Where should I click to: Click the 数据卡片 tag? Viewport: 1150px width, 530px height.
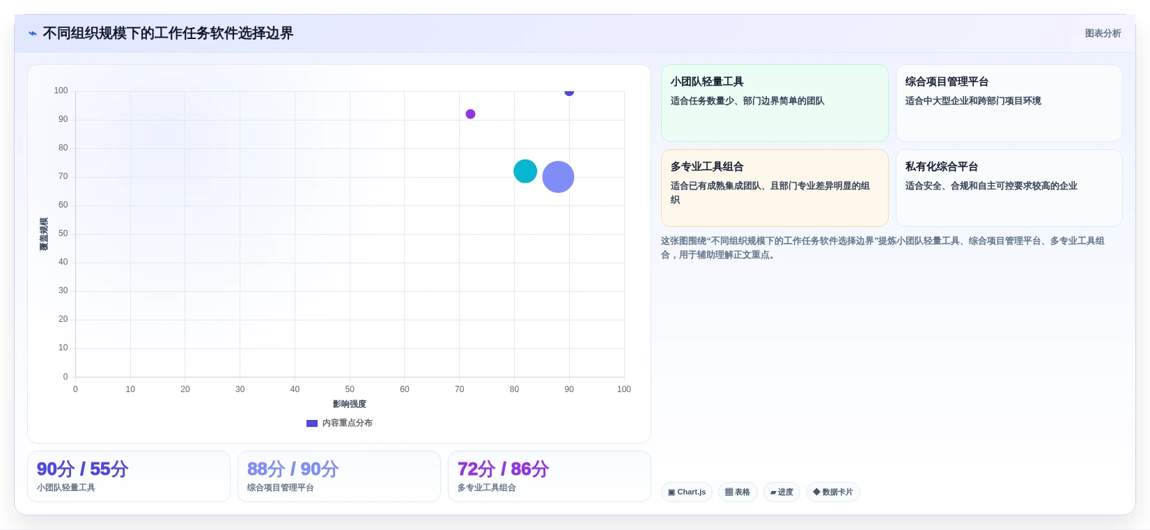[x=832, y=492]
